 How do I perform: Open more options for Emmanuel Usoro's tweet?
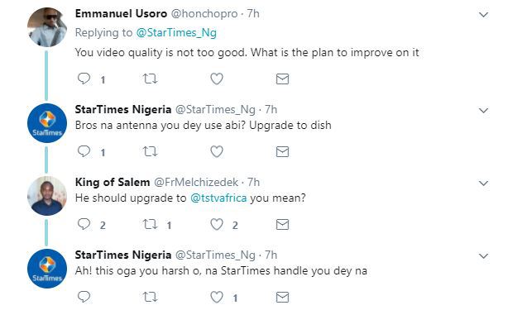point(483,15)
